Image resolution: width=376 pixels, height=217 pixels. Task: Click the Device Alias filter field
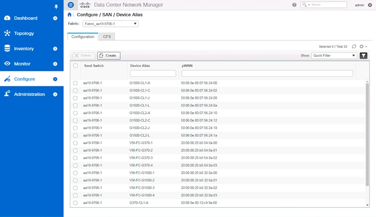point(153,73)
